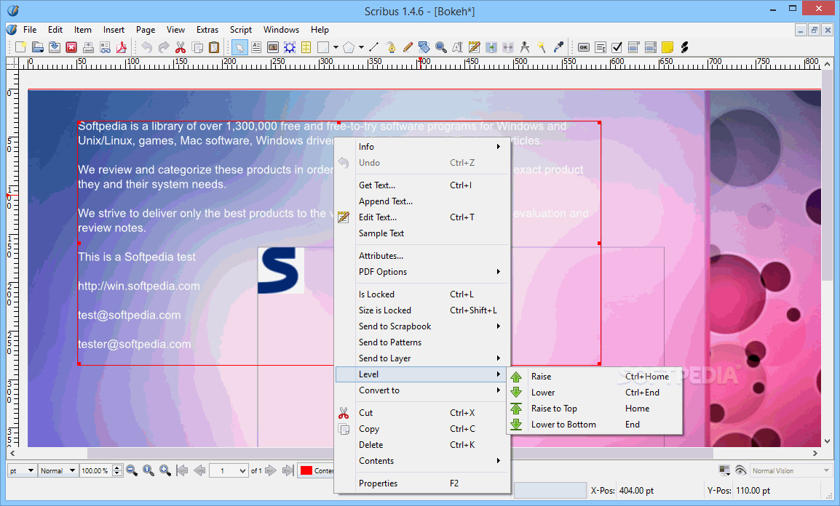The height and width of the screenshot is (506, 840).
Task: Choose Raise to Top from Level submenu
Action: (x=594, y=409)
